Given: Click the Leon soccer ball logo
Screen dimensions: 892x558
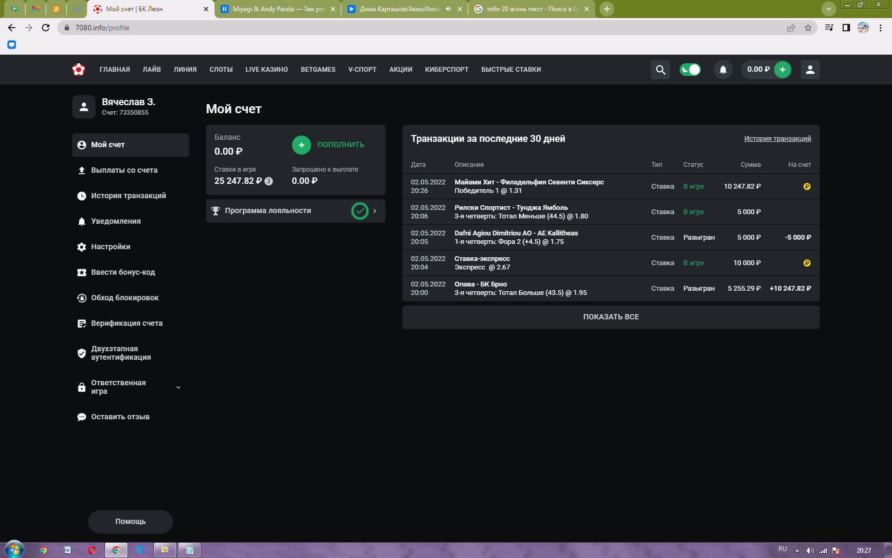Looking at the screenshot, I should pyautogui.click(x=79, y=70).
